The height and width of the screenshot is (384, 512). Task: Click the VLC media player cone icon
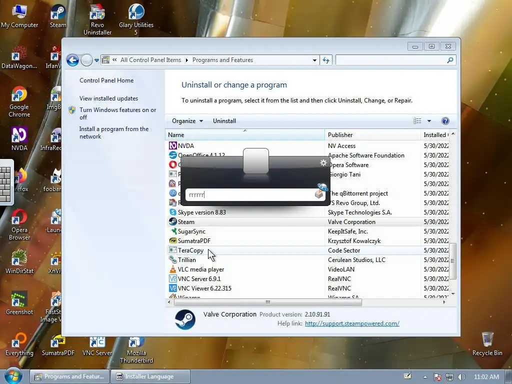point(172,269)
